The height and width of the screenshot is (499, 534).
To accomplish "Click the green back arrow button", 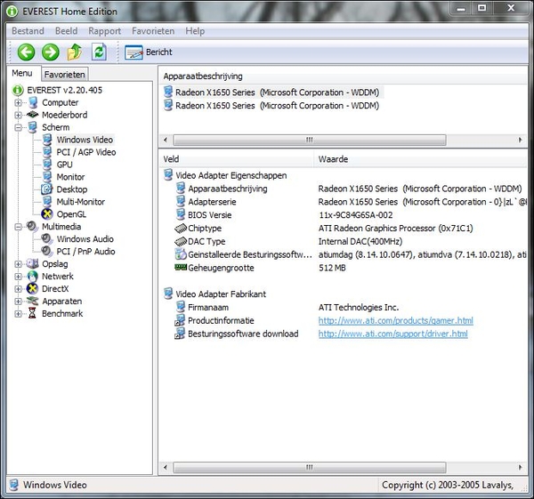I will (x=27, y=52).
